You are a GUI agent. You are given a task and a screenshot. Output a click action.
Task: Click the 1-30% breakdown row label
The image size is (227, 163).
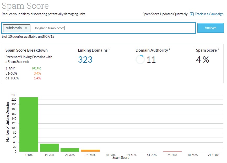point(10,69)
